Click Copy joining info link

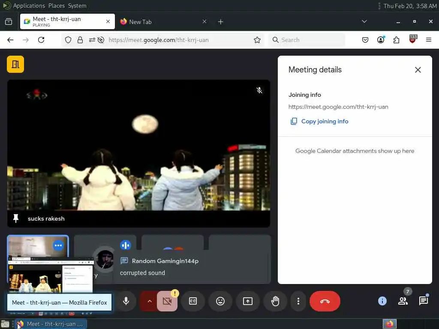[319, 121]
